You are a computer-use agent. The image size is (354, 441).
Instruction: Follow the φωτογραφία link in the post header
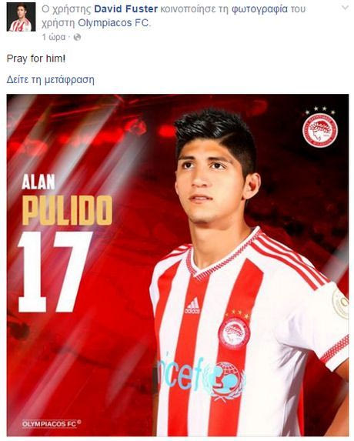(260, 9)
